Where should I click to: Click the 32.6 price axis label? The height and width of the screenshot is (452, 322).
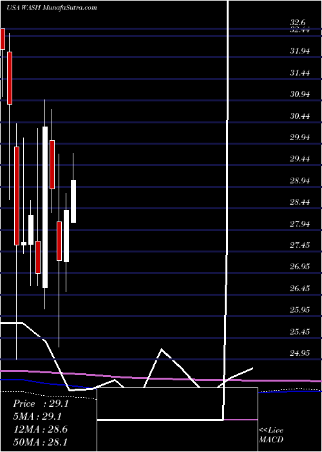[x=298, y=23]
